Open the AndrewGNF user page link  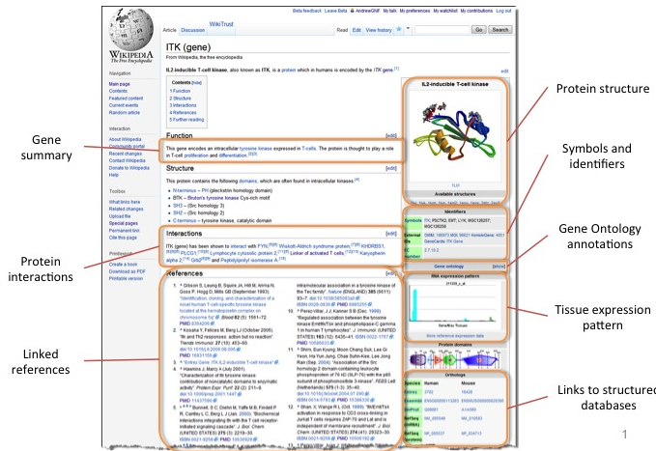tap(368, 11)
